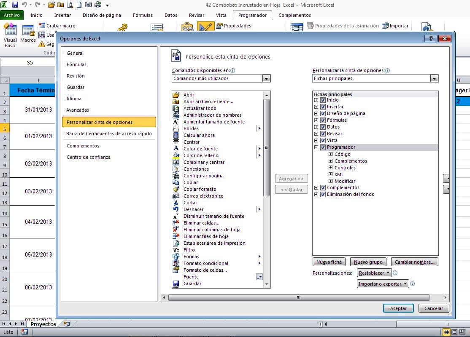
Task: Click the insert worksheet tab icon
Action: tap(67, 324)
